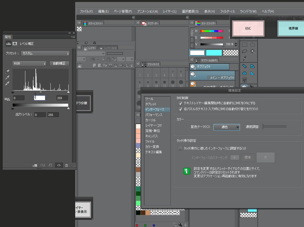This screenshot has width=304, height=227.
Task: Select the eyedropper tool in tool palette
Action: click(245, 58)
